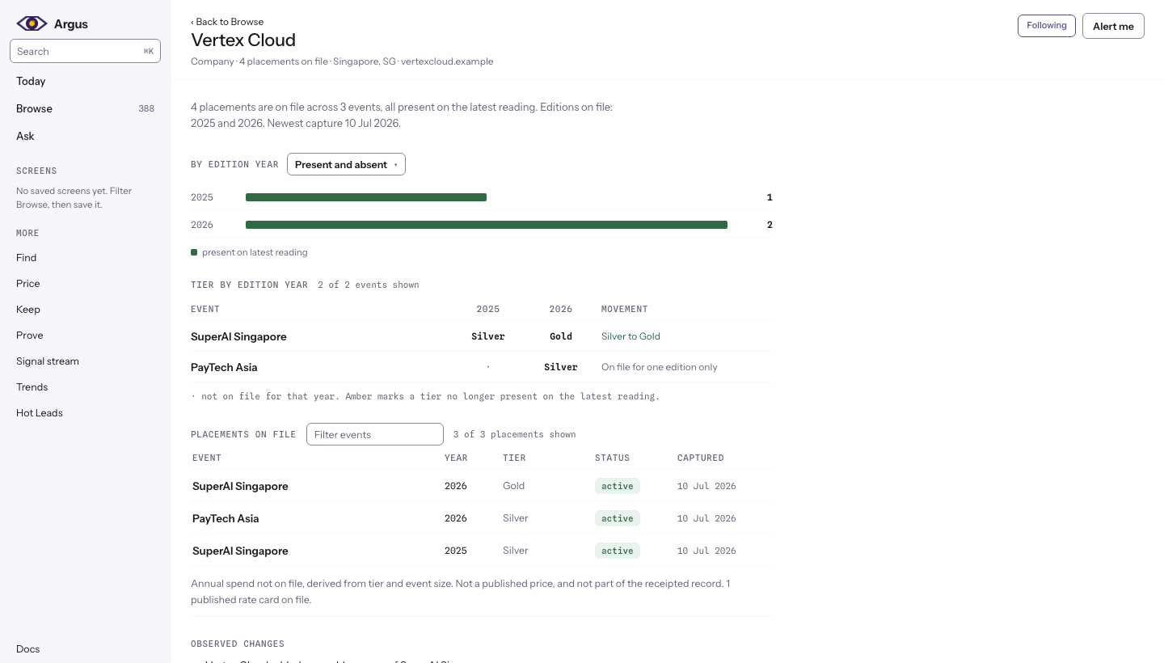Click the 388 count beside Browse

(x=146, y=108)
